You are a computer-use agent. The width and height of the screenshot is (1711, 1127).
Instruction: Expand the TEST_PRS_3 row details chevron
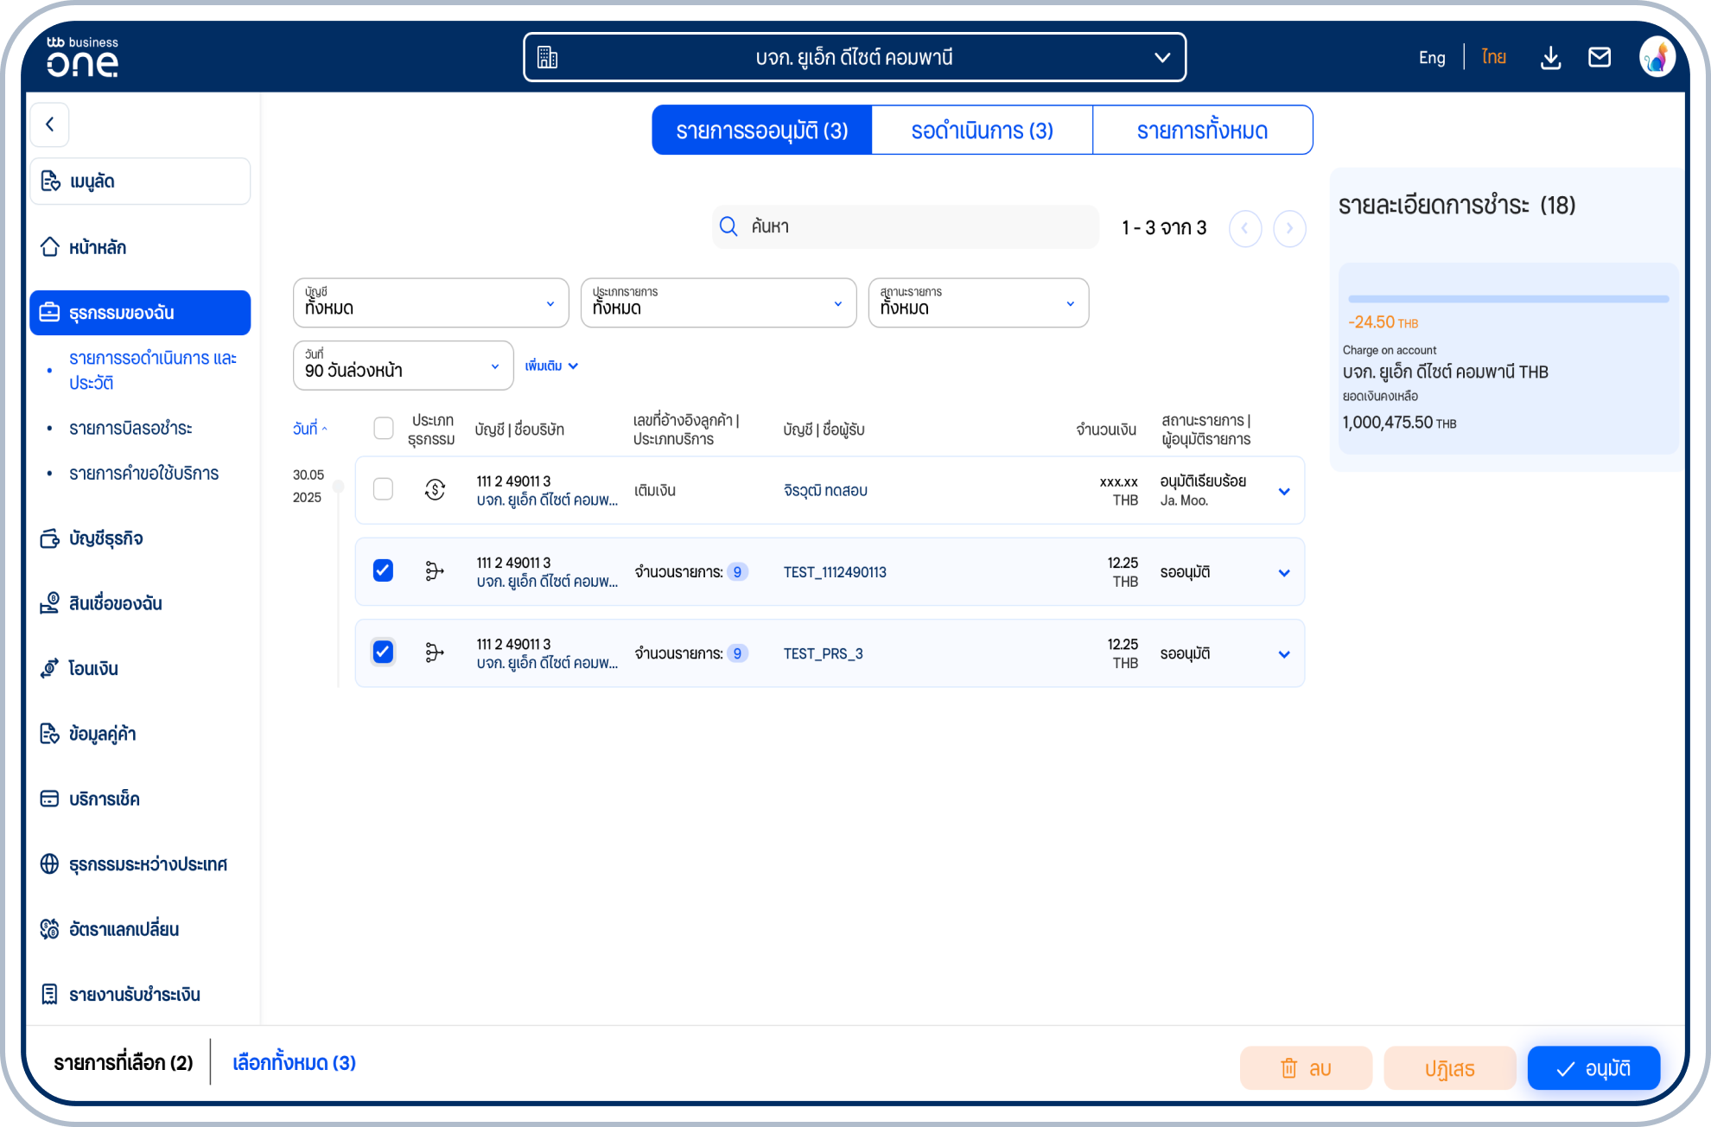(1284, 654)
